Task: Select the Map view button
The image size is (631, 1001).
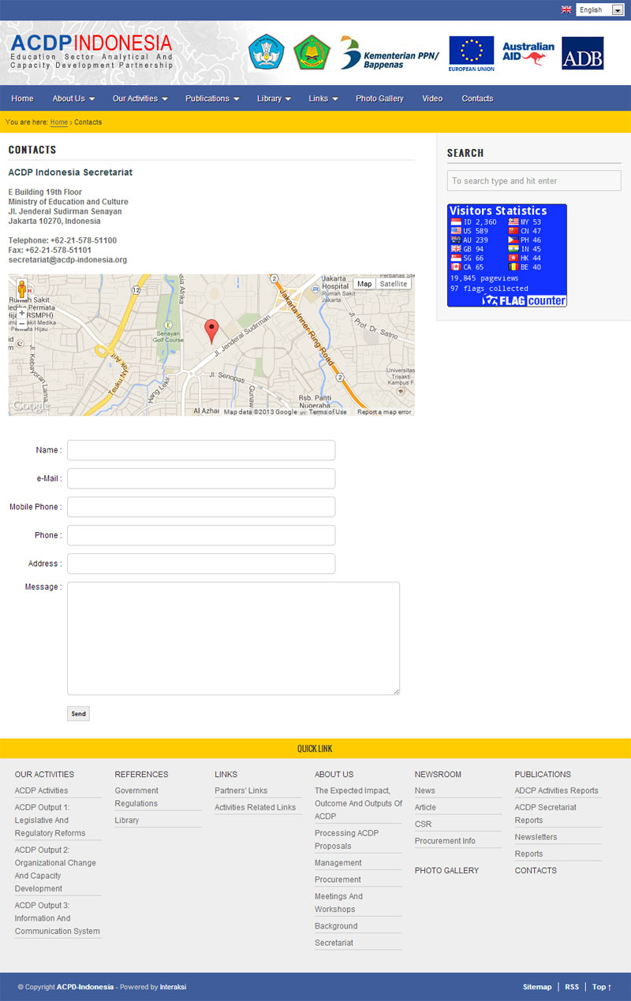Action: point(364,284)
